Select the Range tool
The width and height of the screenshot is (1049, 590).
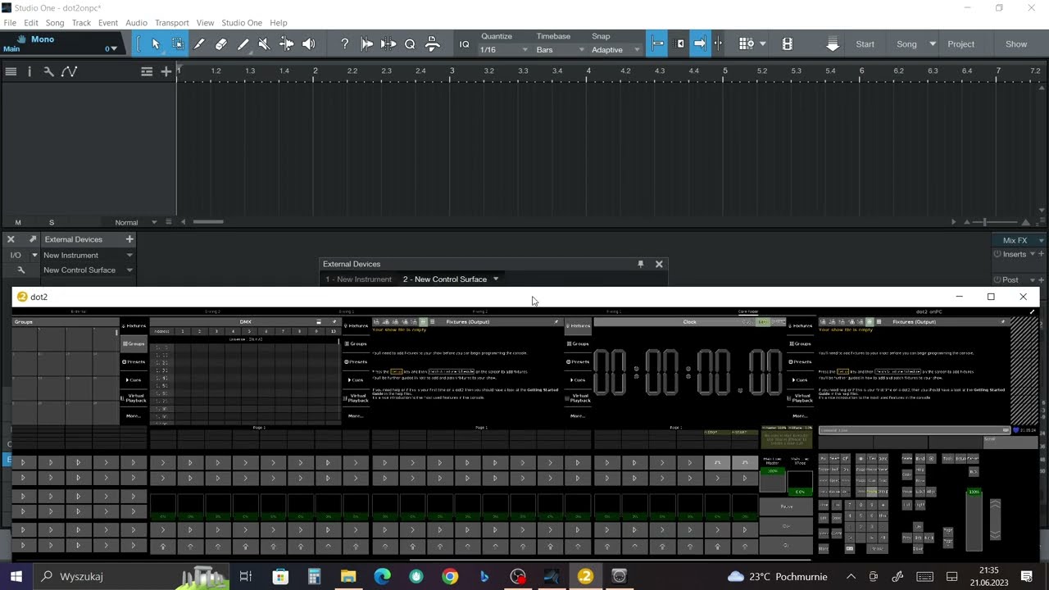[x=178, y=44]
